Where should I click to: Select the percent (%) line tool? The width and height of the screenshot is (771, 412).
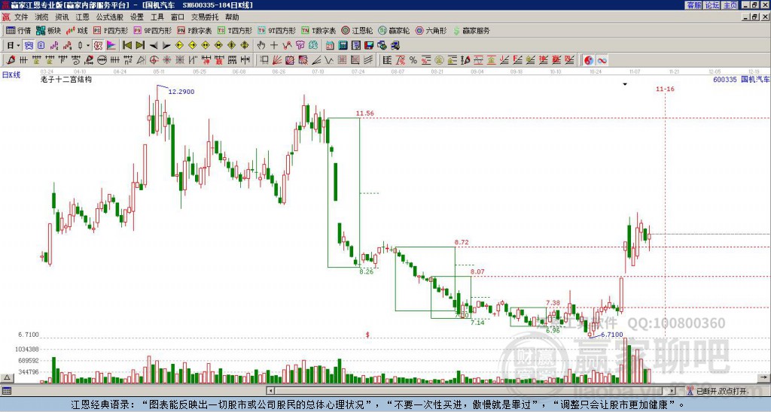(x=413, y=60)
